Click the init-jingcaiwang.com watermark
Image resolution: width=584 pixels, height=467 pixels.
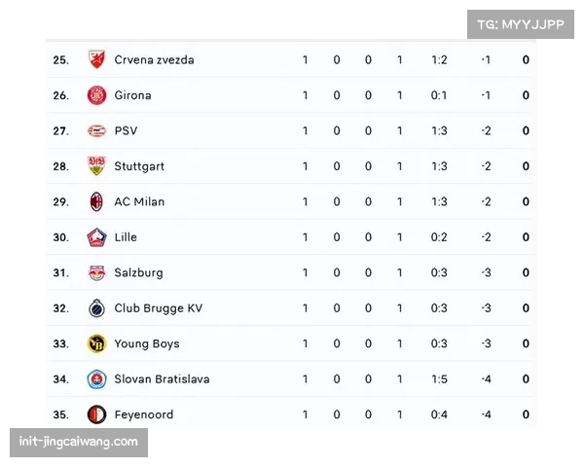[x=79, y=443]
